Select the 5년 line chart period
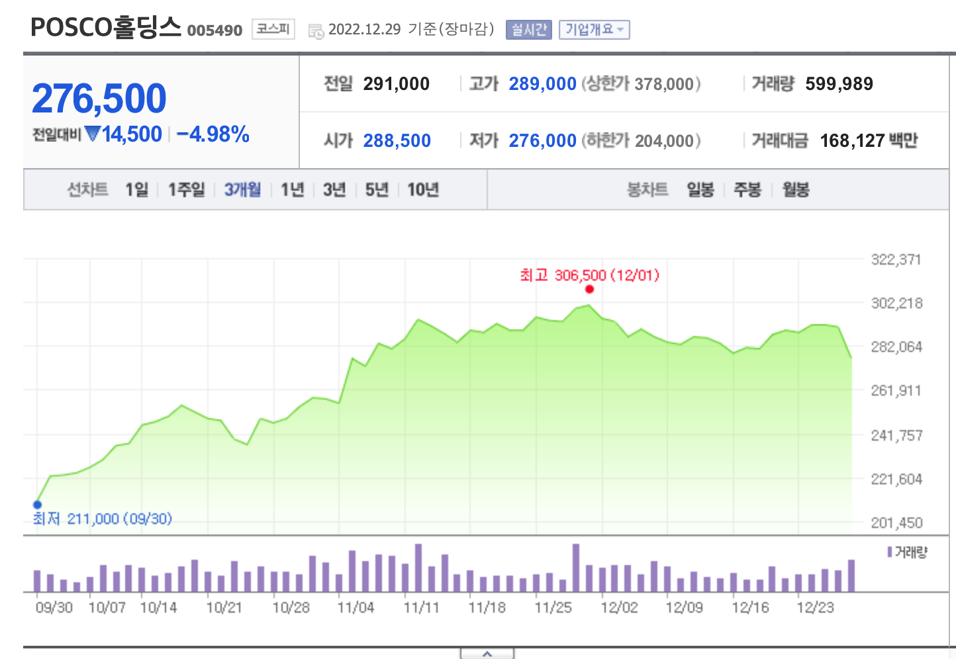The height and width of the screenshot is (659, 956). [377, 190]
